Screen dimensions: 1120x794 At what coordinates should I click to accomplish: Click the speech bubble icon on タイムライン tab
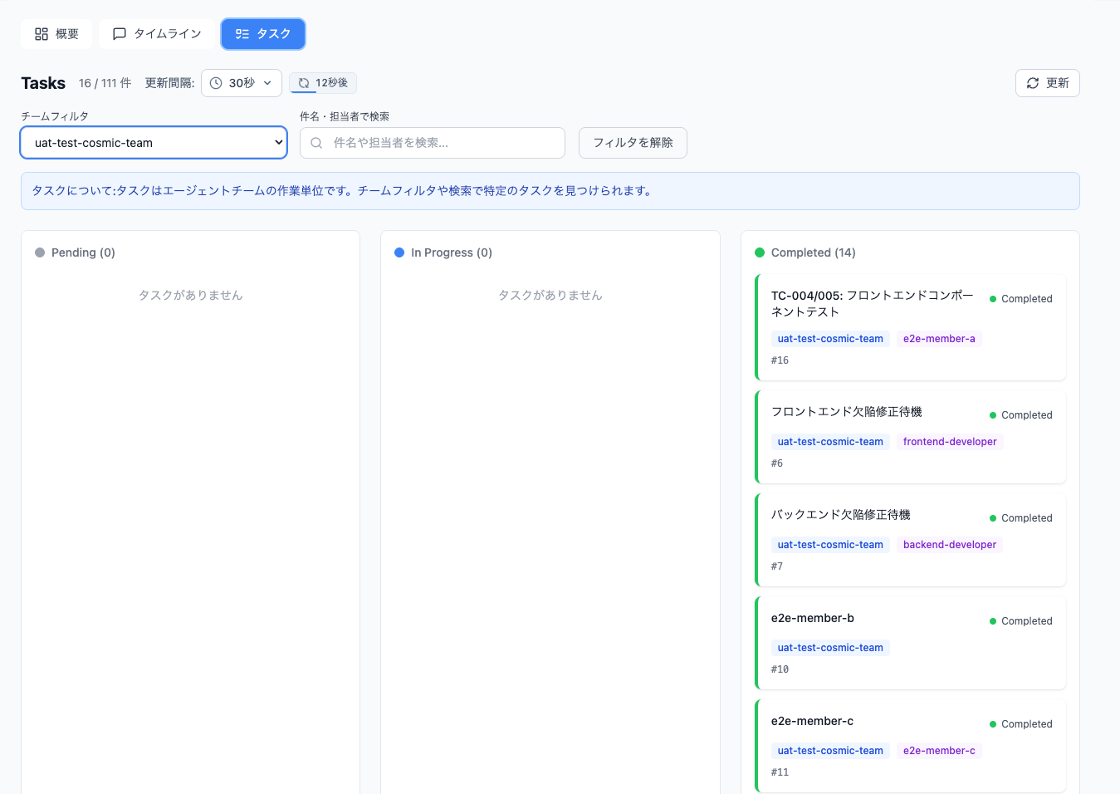coord(119,33)
